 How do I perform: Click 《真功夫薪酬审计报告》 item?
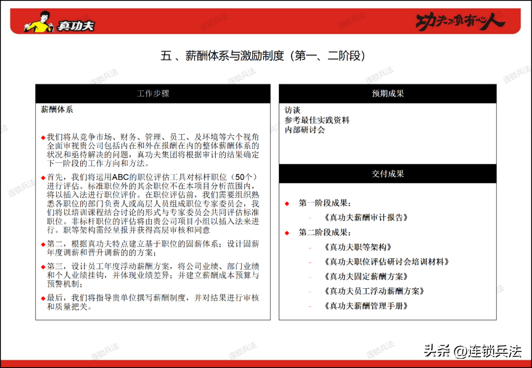pos(366,217)
